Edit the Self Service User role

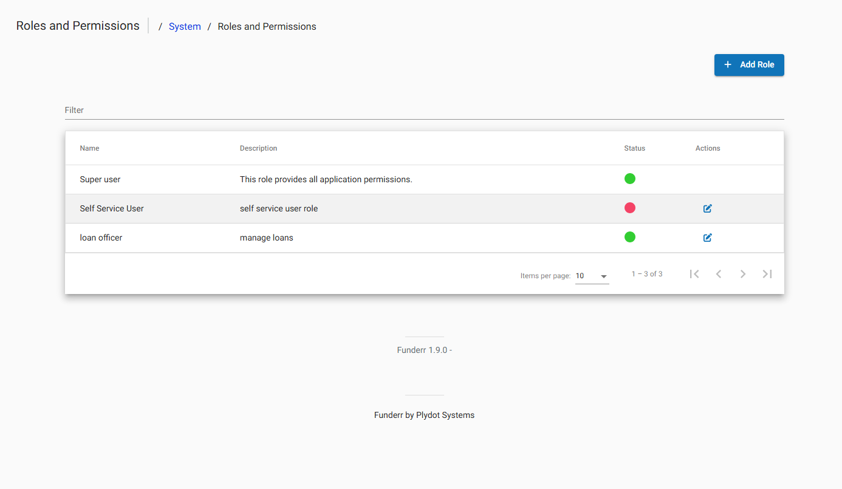pyautogui.click(x=707, y=208)
